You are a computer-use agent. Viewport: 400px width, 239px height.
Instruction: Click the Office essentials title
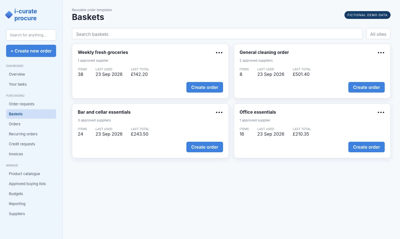[258, 112]
